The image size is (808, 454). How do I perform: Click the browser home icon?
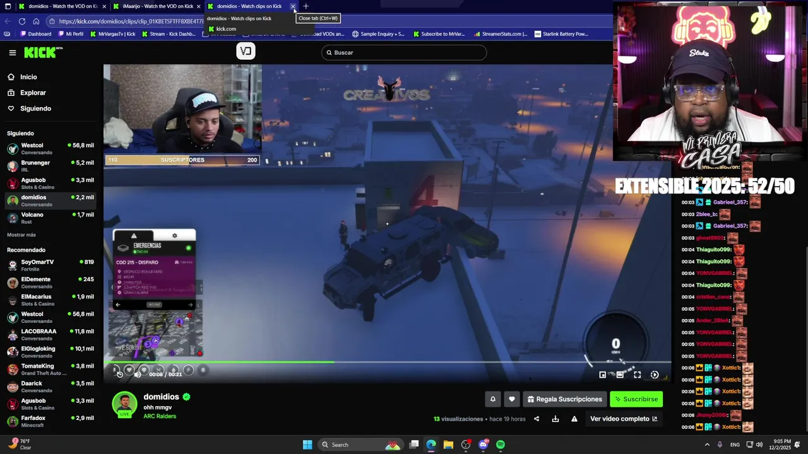pos(36,21)
